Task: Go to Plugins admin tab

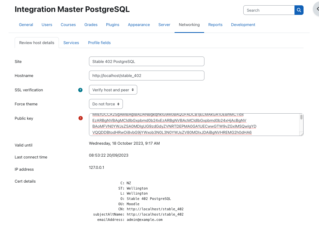Action: click(112, 25)
